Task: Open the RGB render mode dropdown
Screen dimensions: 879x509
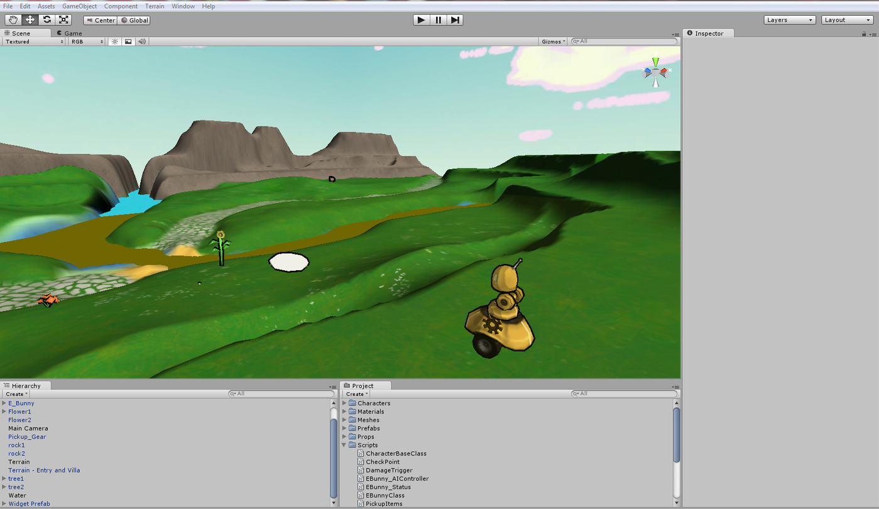Action: click(87, 41)
